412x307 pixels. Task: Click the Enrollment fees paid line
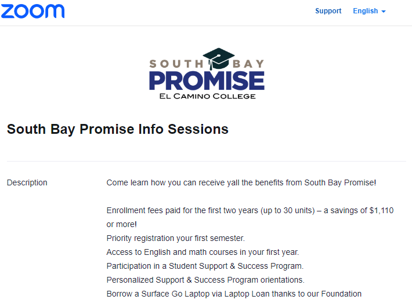pyautogui.click(x=250, y=210)
